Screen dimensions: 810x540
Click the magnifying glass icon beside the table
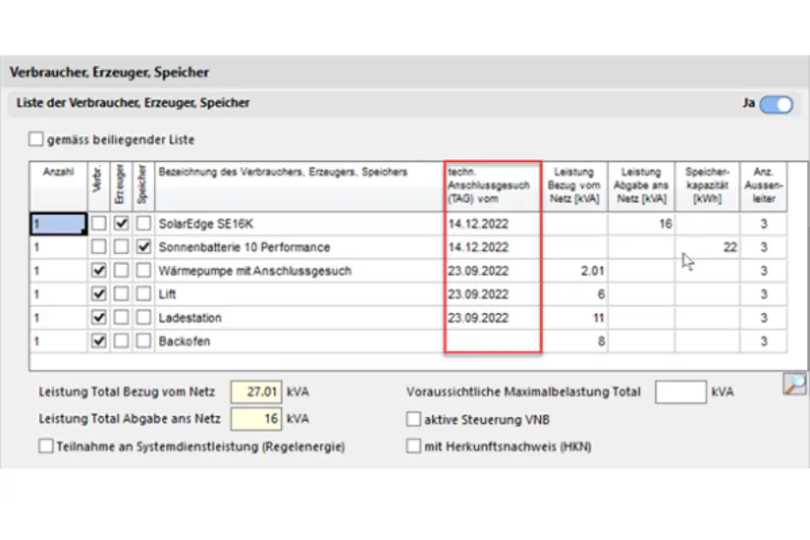coord(794,384)
